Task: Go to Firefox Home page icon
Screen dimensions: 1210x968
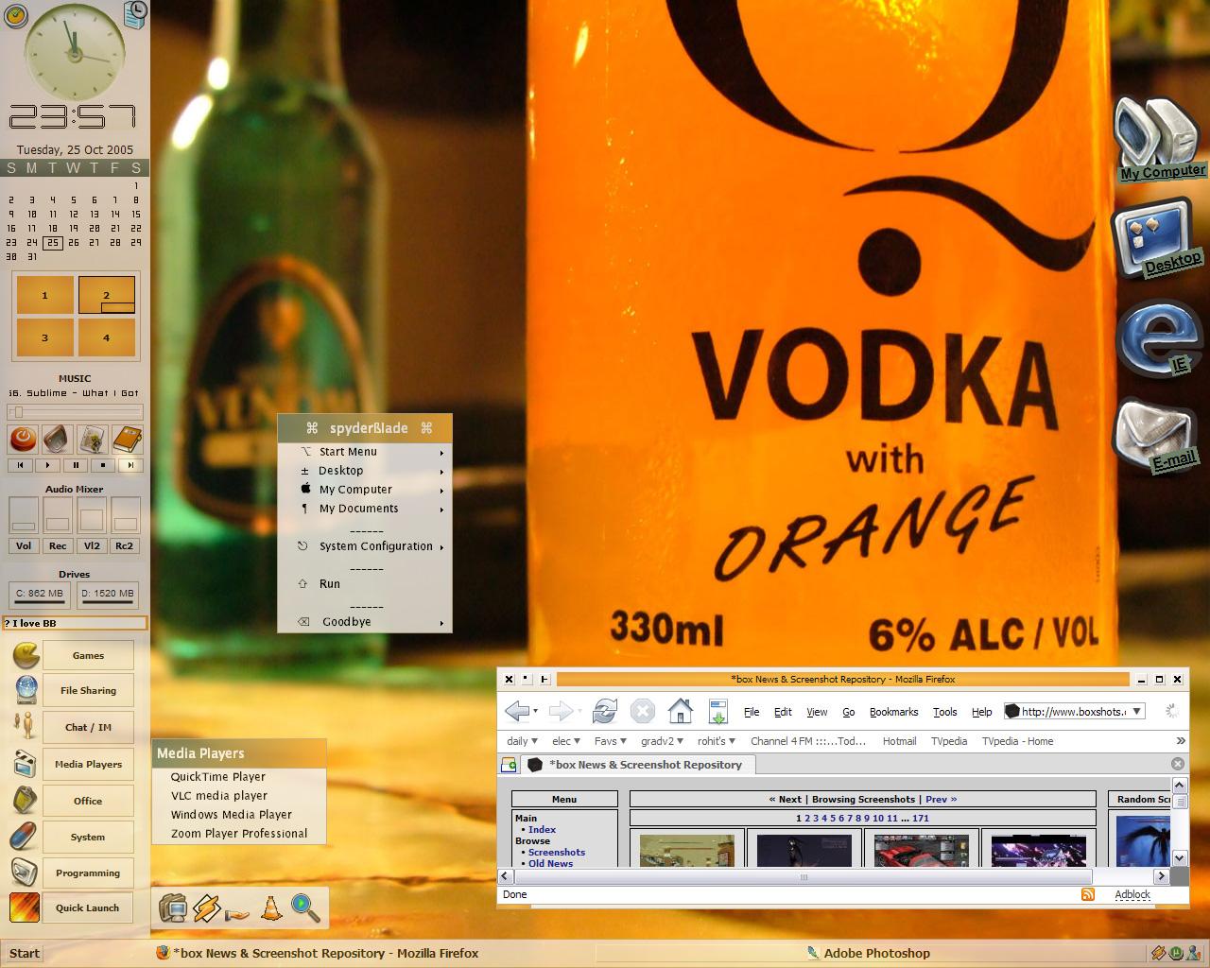Action: coord(681,711)
